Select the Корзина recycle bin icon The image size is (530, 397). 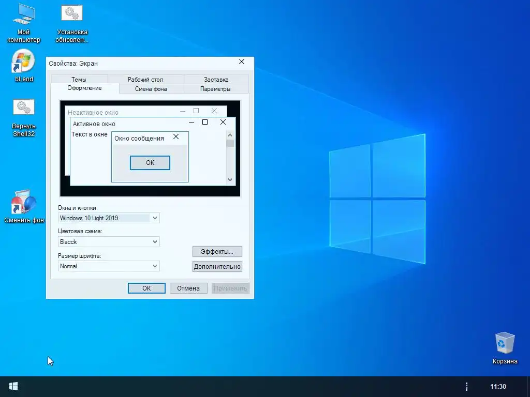(x=505, y=348)
